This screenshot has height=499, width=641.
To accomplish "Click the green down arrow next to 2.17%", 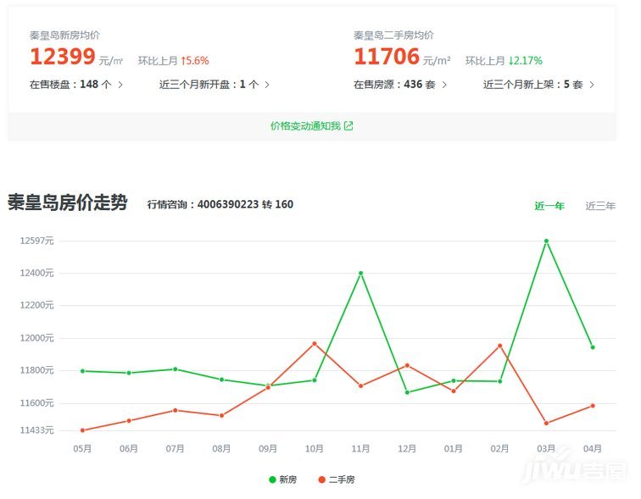I will click(x=511, y=61).
